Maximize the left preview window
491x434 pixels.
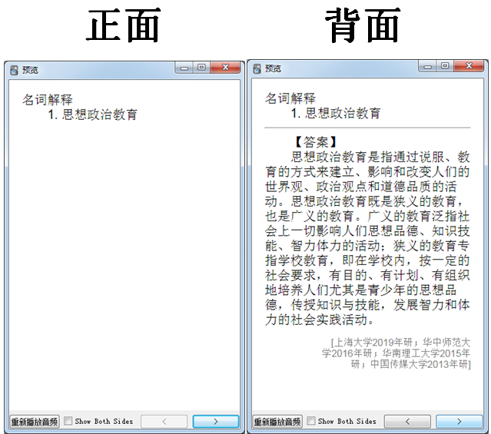coord(201,68)
